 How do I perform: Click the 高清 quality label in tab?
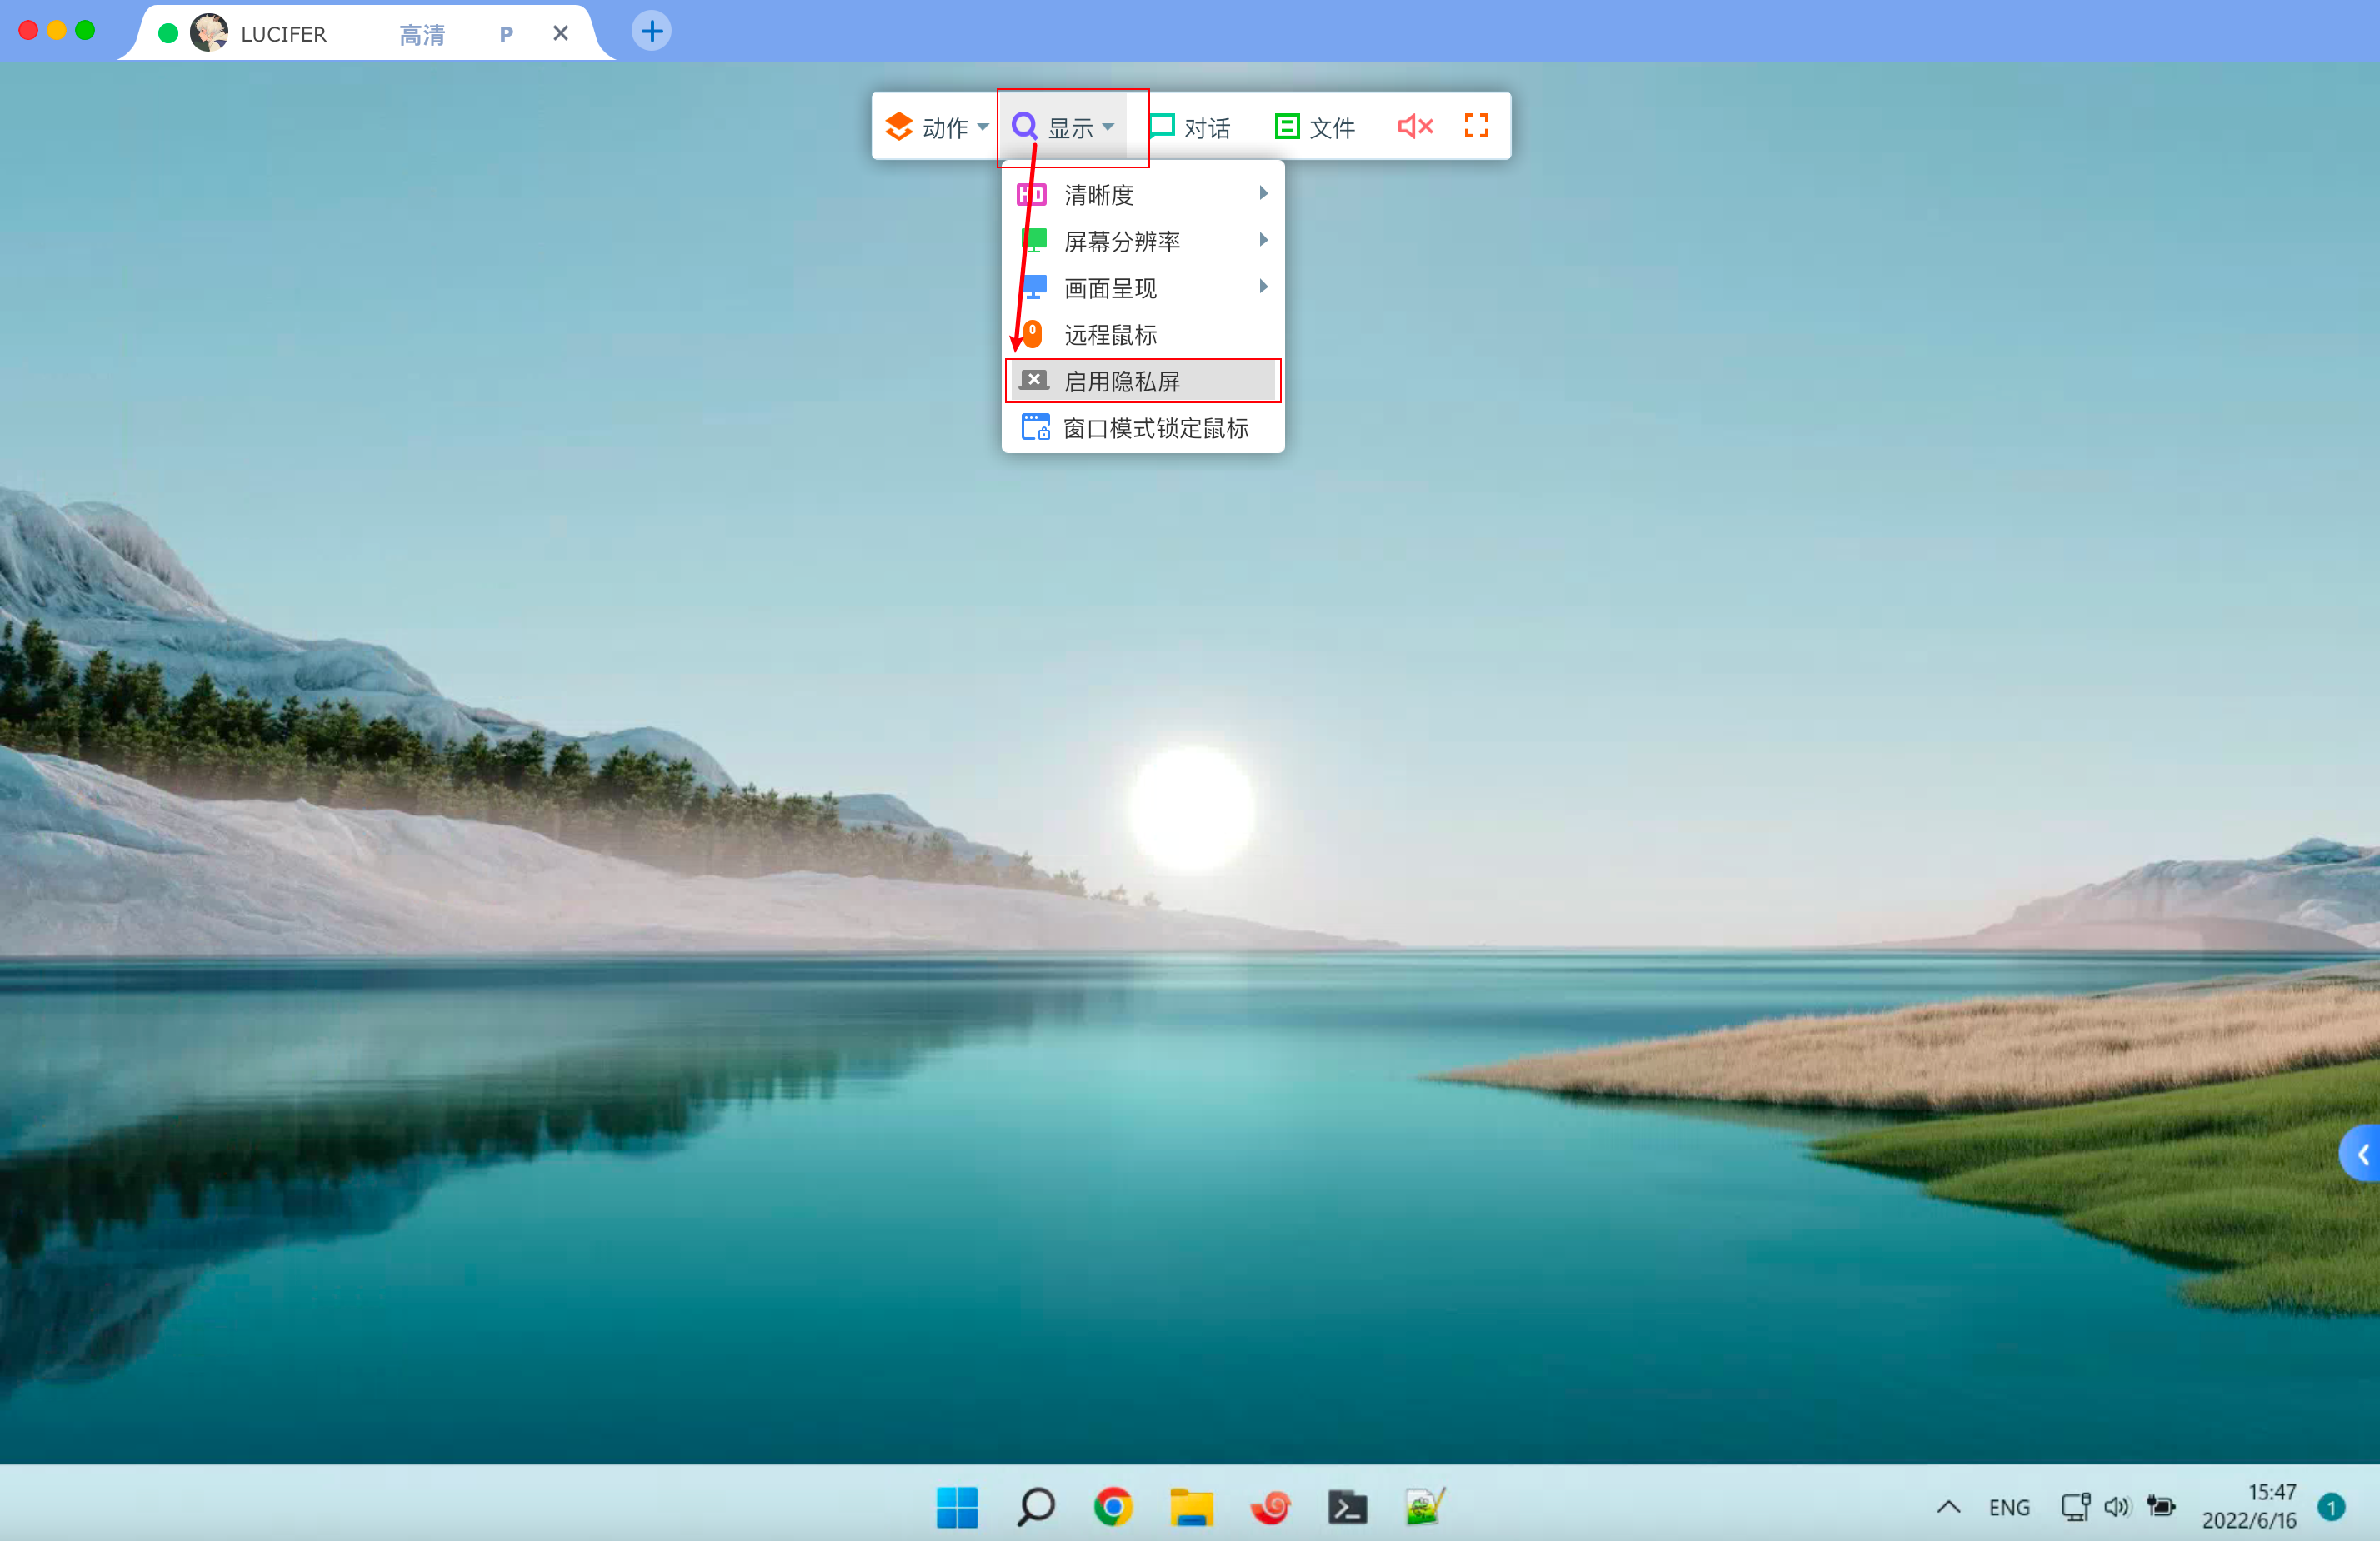422,35
